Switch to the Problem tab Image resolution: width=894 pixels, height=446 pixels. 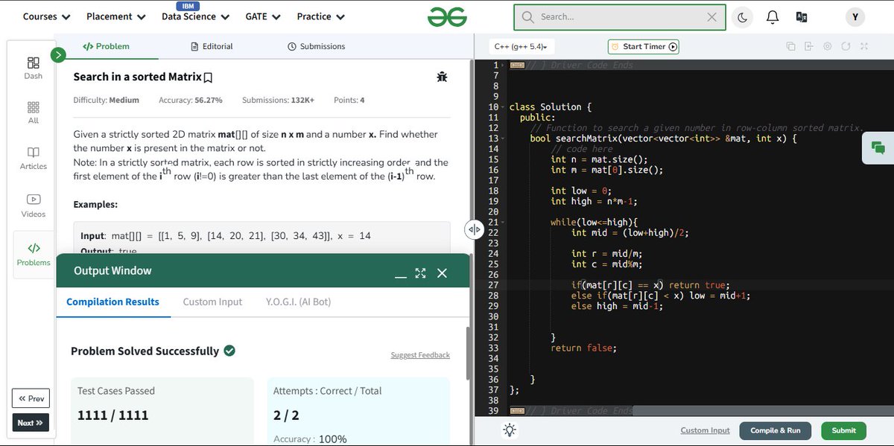tap(106, 46)
